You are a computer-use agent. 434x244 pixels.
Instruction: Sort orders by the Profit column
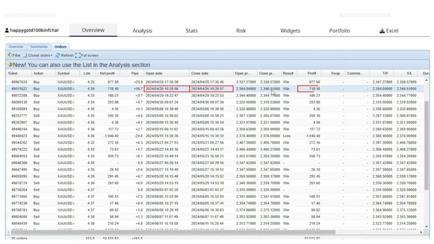coord(312,73)
